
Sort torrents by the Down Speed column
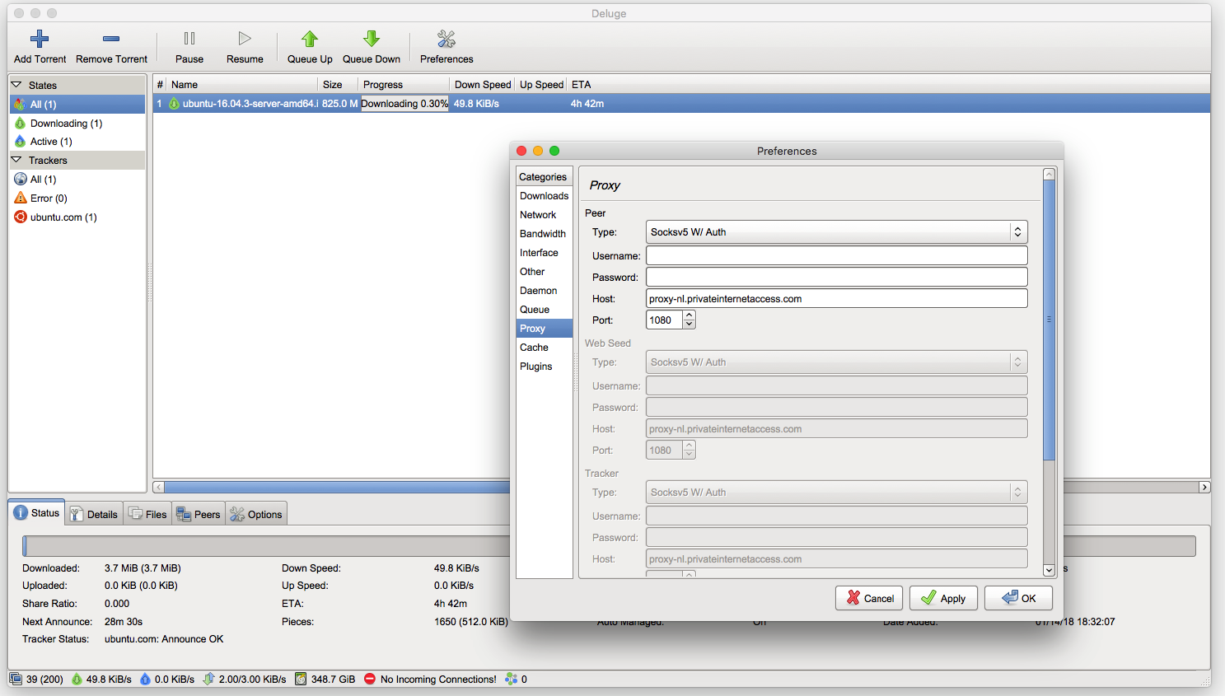pos(482,85)
